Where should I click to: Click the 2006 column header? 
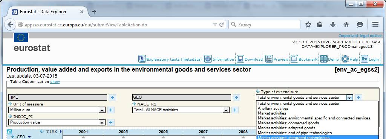click(163, 132)
